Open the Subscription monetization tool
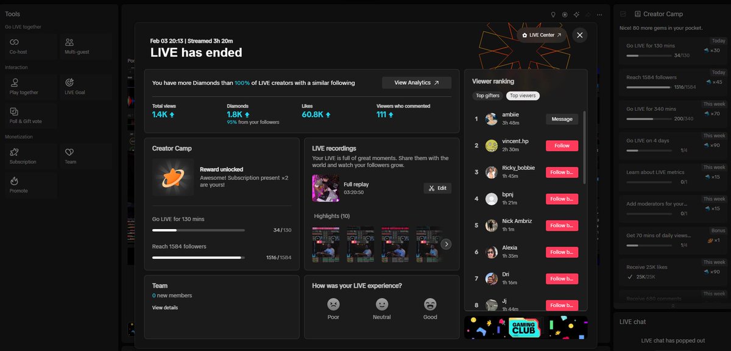This screenshot has height=351, width=731. pos(30,155)
